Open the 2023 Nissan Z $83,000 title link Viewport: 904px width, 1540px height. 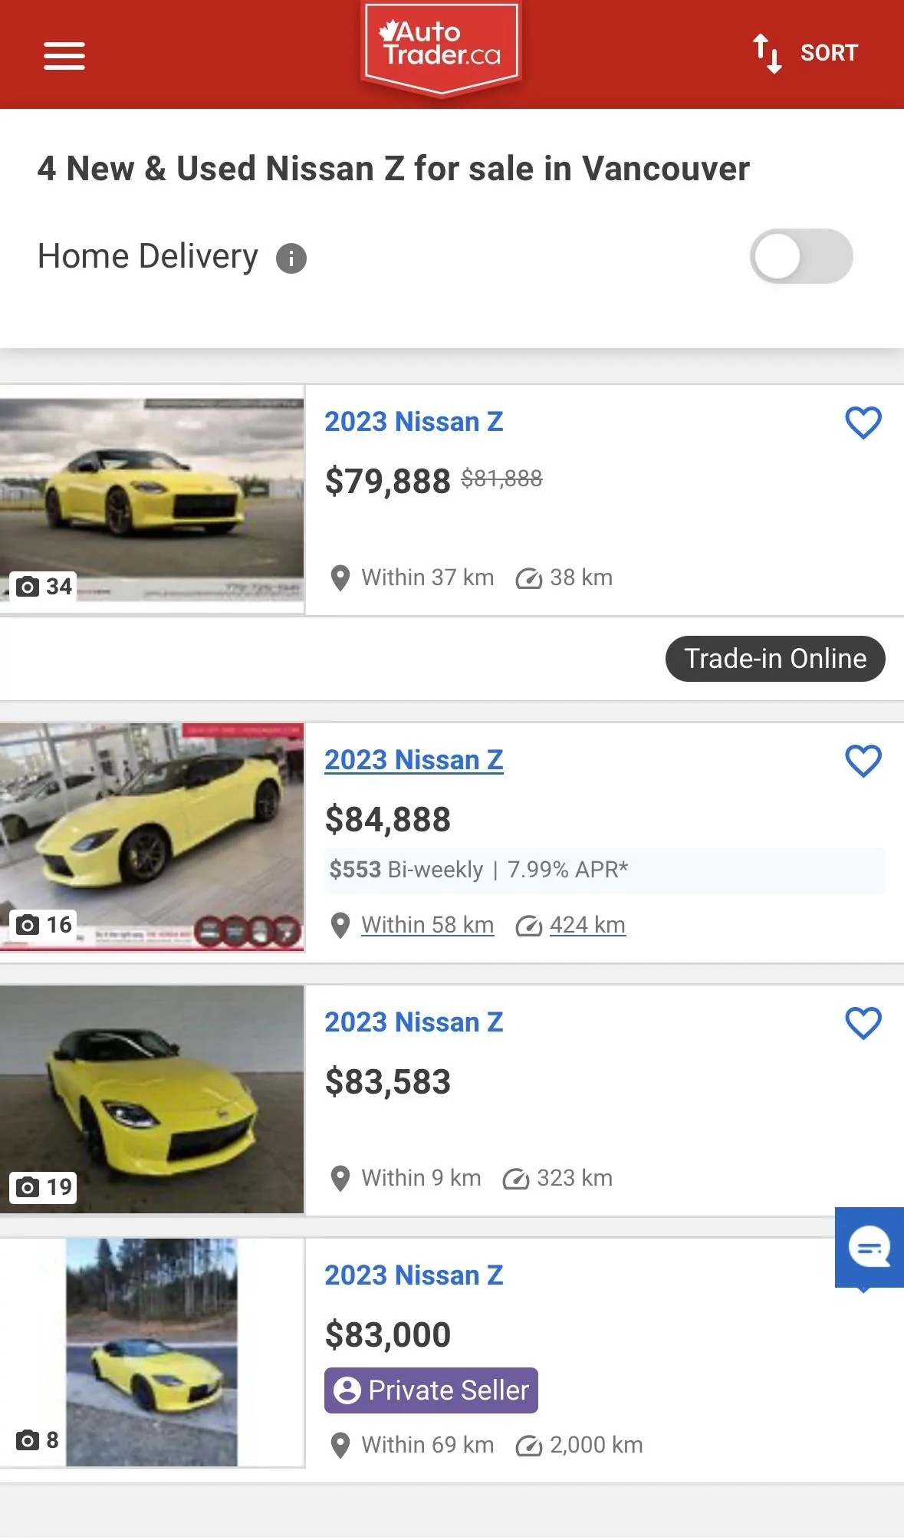point(414,1275)
